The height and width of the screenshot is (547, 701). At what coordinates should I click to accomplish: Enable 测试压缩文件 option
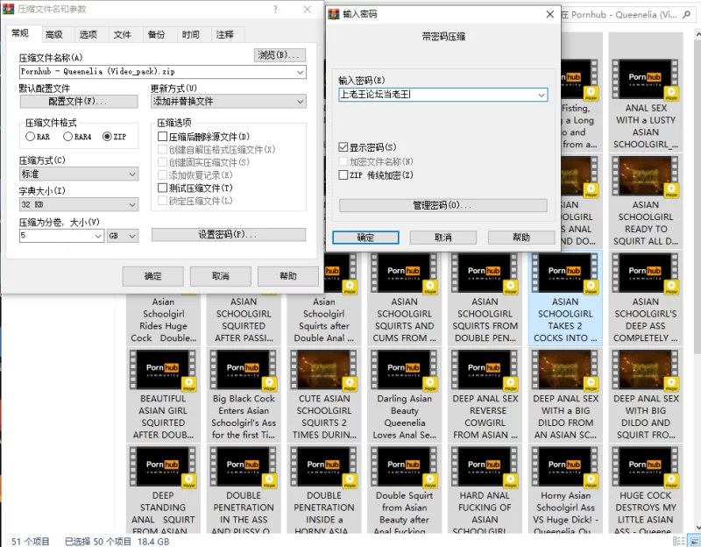pyautogui.click(x=163, y=188)
